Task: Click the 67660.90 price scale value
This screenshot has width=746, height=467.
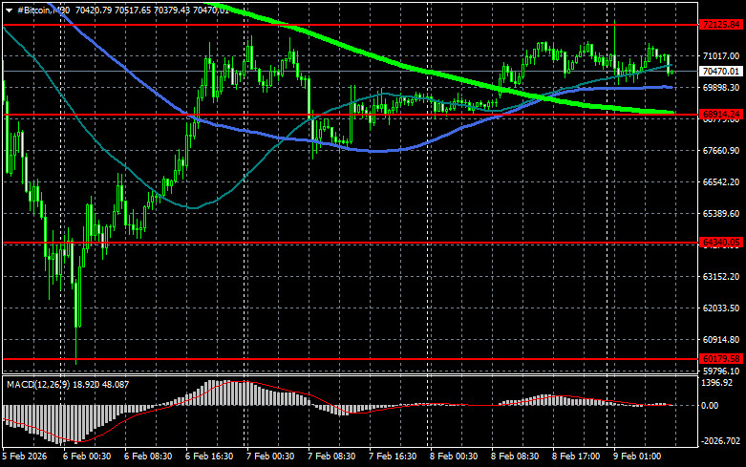Action: [721, 151]
